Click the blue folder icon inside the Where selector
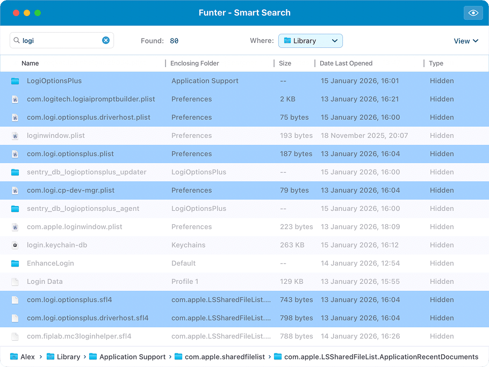The height and width of the screenshot is (367, 489). [287, 40]
